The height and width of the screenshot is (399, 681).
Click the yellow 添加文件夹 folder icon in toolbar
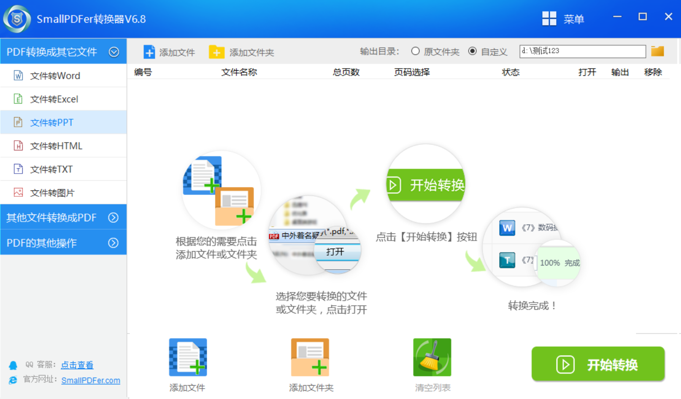(216, 52)
